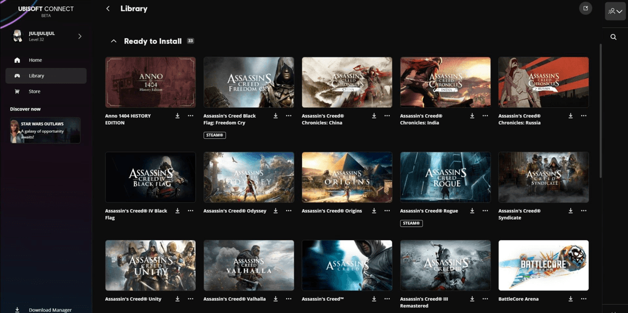
Task: Open the Download Manager
Action: [x=43, y=310]
